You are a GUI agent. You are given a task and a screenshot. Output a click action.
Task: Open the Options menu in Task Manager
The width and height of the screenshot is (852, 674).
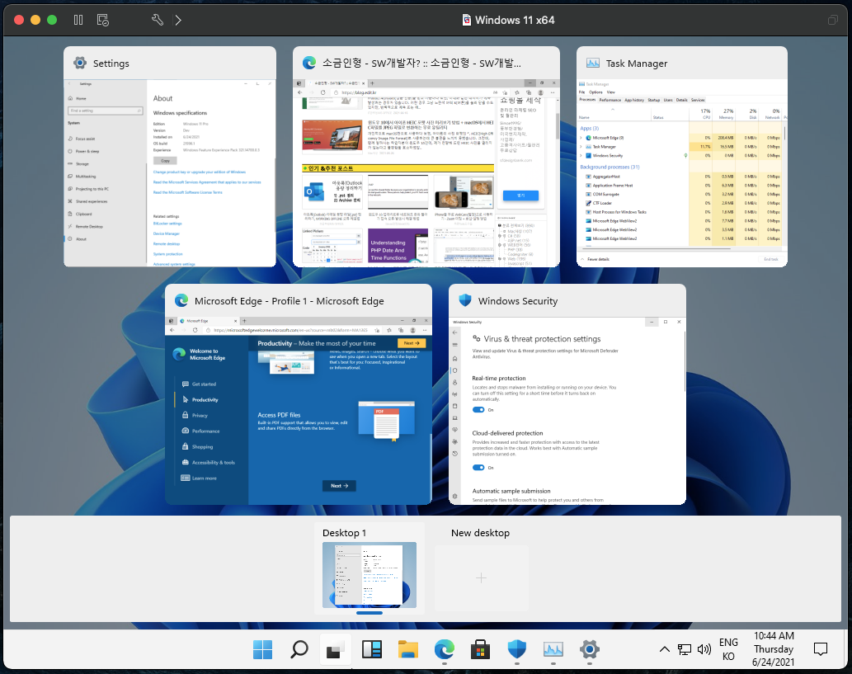click(x=595, y=92)
